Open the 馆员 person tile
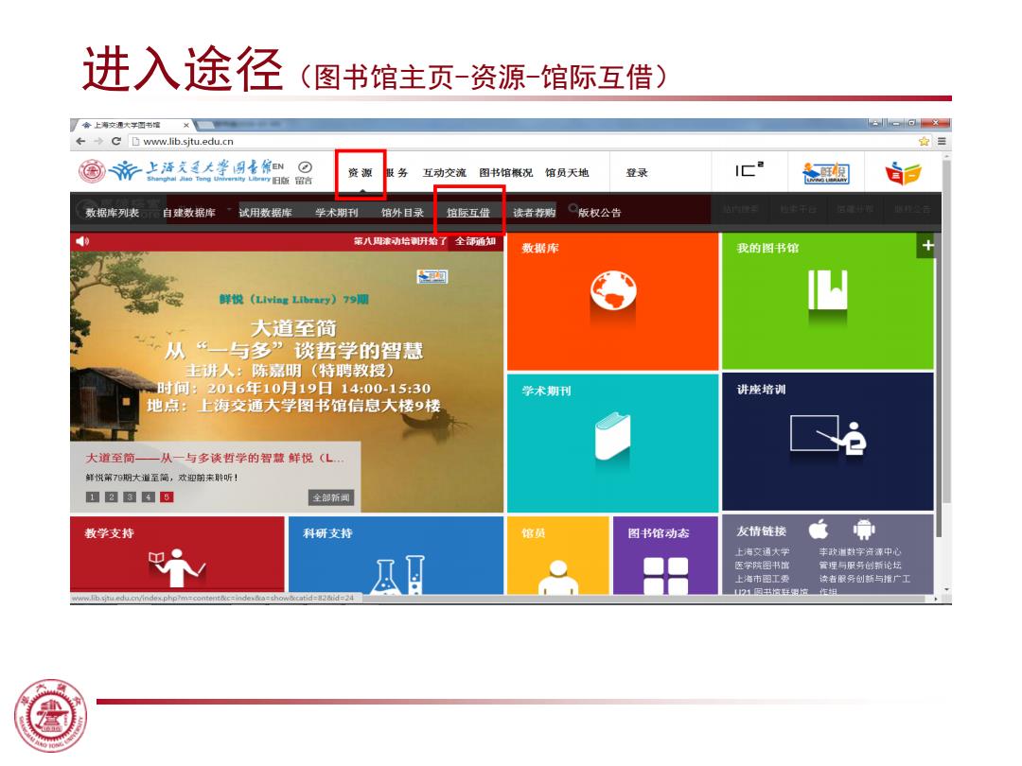1022x766 pixels. 557,556
